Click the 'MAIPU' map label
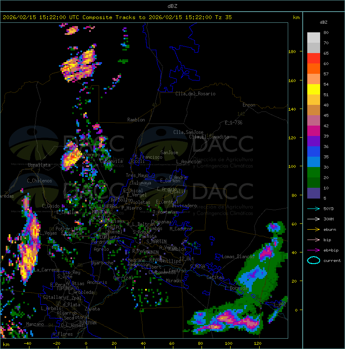 [114, 227]
